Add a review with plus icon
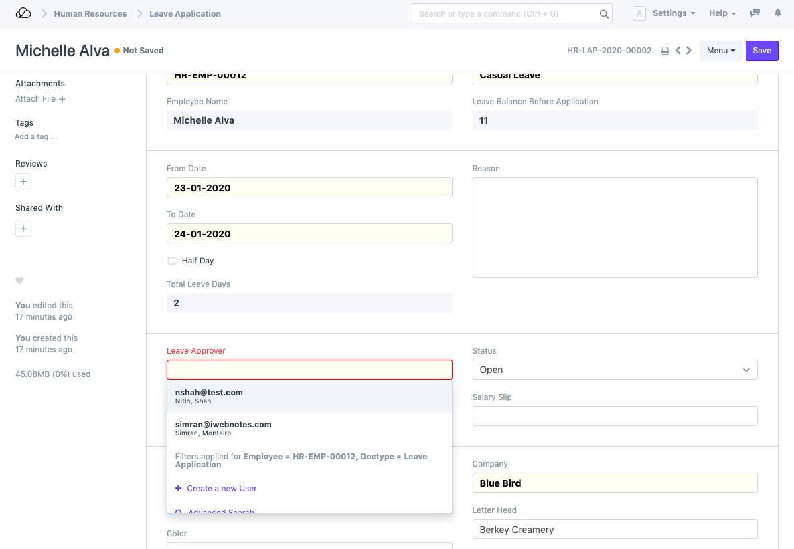This screenshot has width=794, height=549. click(x=23, y=182)
